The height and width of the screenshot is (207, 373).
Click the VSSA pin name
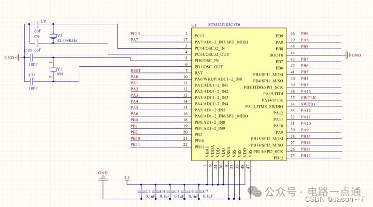point(228,152)
